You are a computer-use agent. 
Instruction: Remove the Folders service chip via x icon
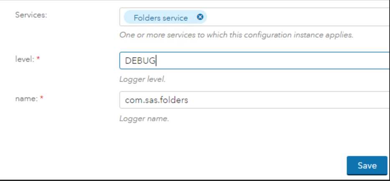pyautogui.click(x=200, y=17)
